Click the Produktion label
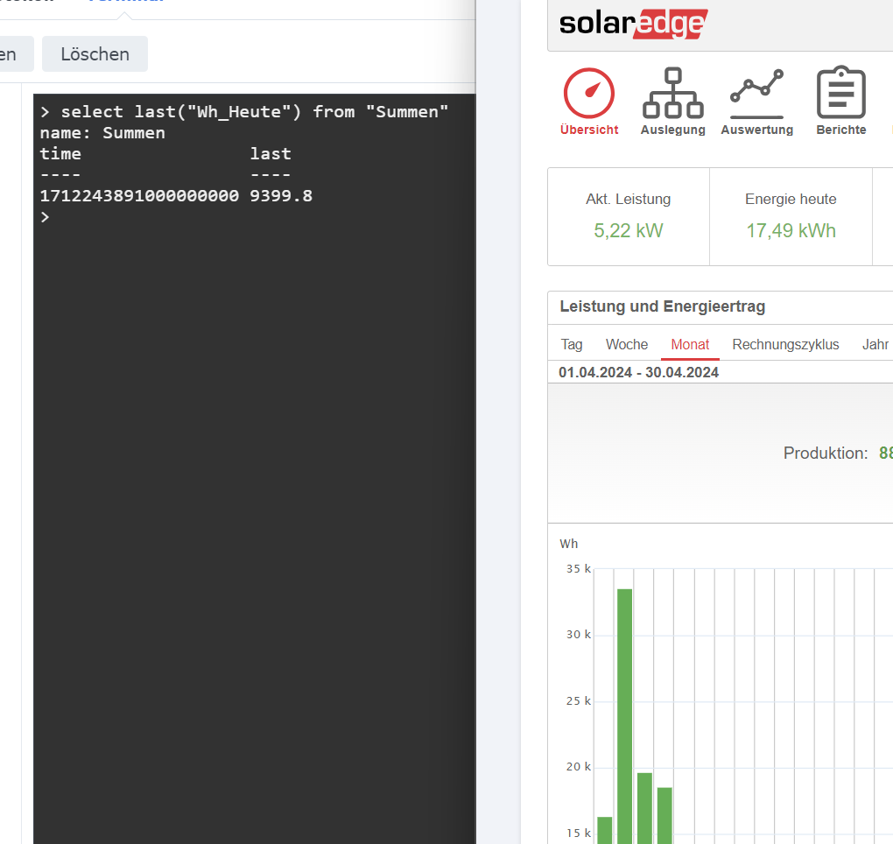893x844 pixels. click(x=825, y=454)
